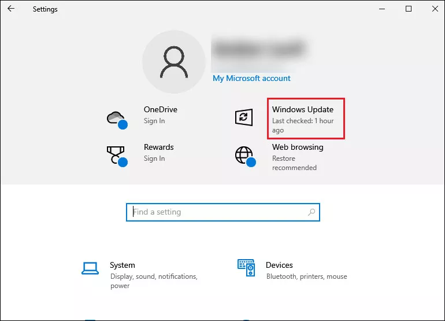
Task: Click the Settings window title text
Action: [45, 9]
